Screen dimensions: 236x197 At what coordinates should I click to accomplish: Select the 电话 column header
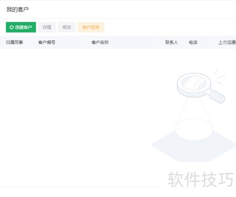click(x=193, y=43)
